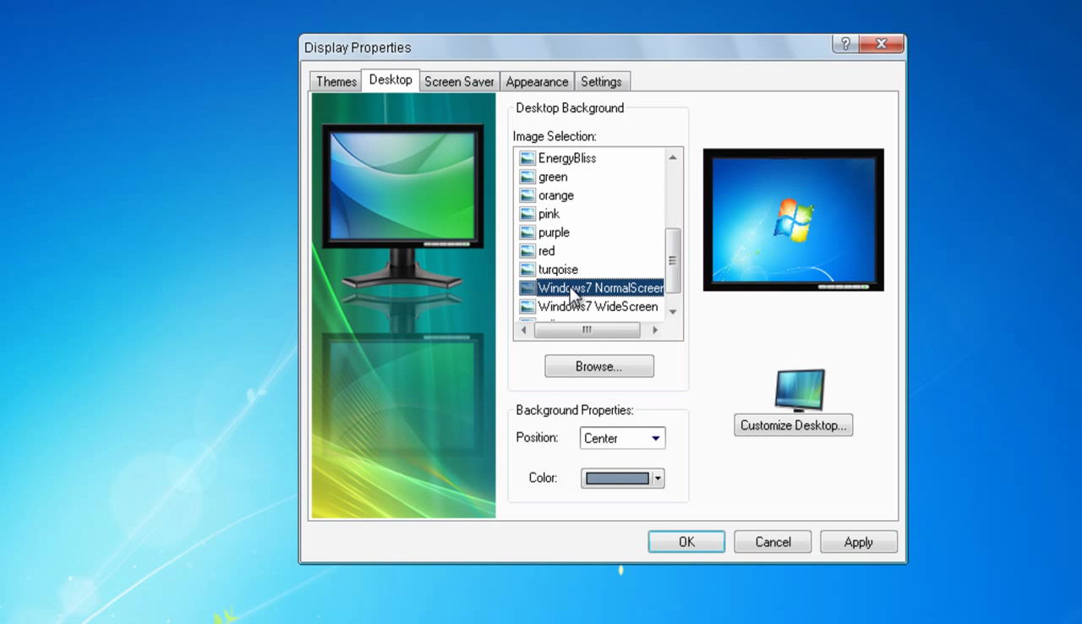Image resolution: width=1082 pixels, height=624 pixels.
Task: Click the icon beside Windows7 NormalScreen
Action: pyautogui.click(x=527, y=288)
